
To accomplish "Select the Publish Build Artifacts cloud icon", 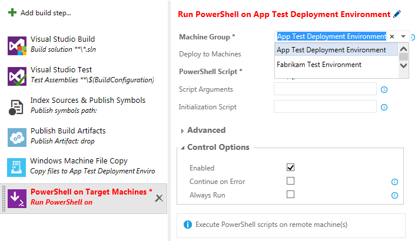I will [x=17, y=138].
